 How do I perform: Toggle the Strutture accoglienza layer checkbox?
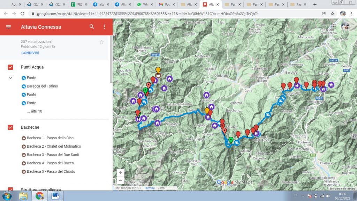(10, 189)
